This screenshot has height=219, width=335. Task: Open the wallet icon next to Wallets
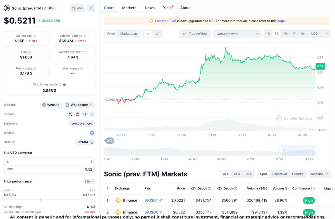tap(92, 133)
